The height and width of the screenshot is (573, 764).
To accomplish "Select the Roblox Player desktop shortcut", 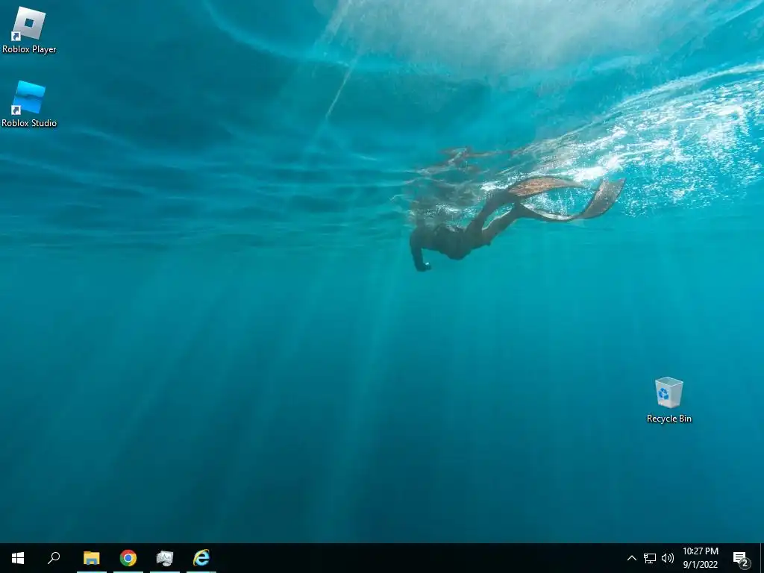I will [29, 30].
